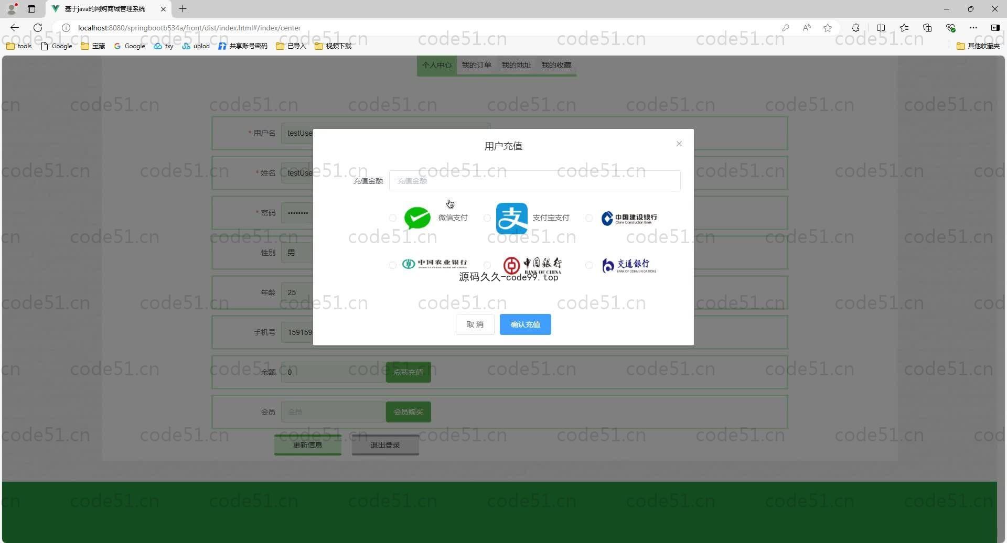Click the site information icon in address bar

coord(66,28)
